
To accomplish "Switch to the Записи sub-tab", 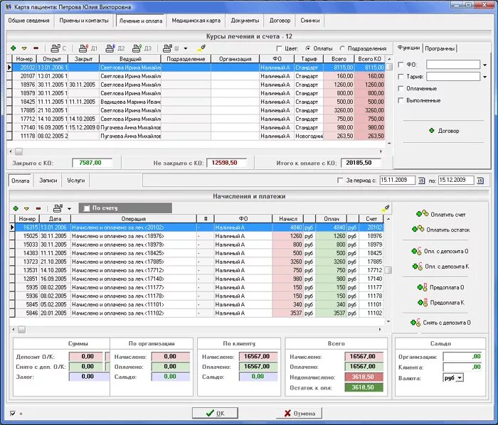I will tap(48, 180).
